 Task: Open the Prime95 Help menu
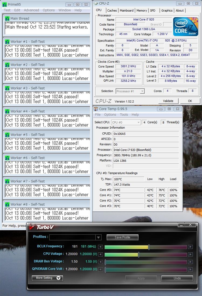pos(78,10)
